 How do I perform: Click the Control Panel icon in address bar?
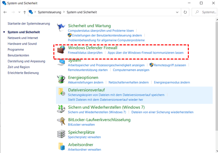click(31, 12)
